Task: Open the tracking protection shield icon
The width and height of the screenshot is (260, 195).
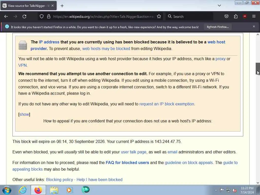Action: [42, 17]
